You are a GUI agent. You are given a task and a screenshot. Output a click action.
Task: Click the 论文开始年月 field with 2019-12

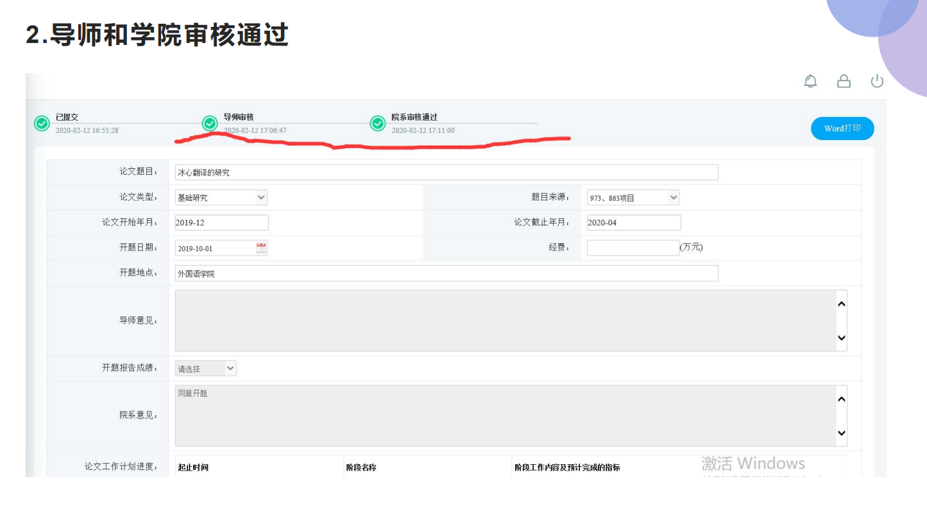pyautogui.click(x=221, y=223)
